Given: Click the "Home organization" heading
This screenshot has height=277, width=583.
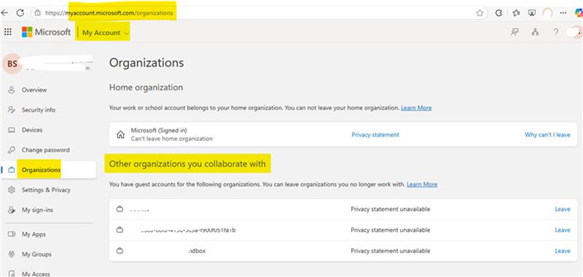Looking at the screenshot, I should point(146,87).
